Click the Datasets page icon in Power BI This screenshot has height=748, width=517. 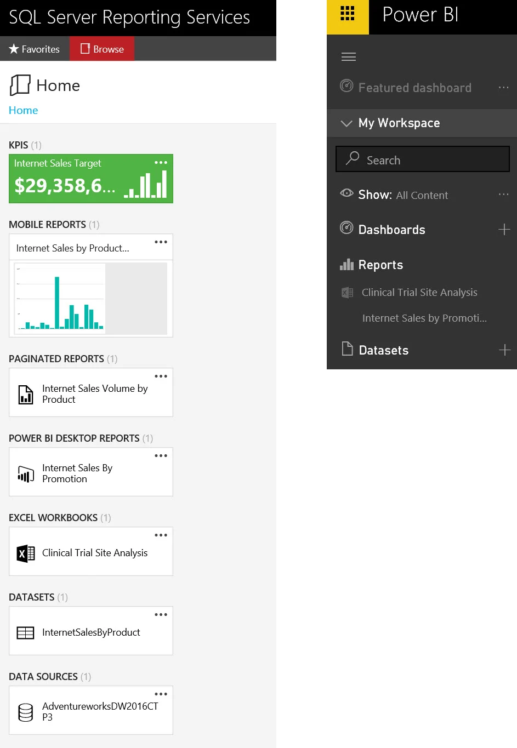click(x=346, y=350)
